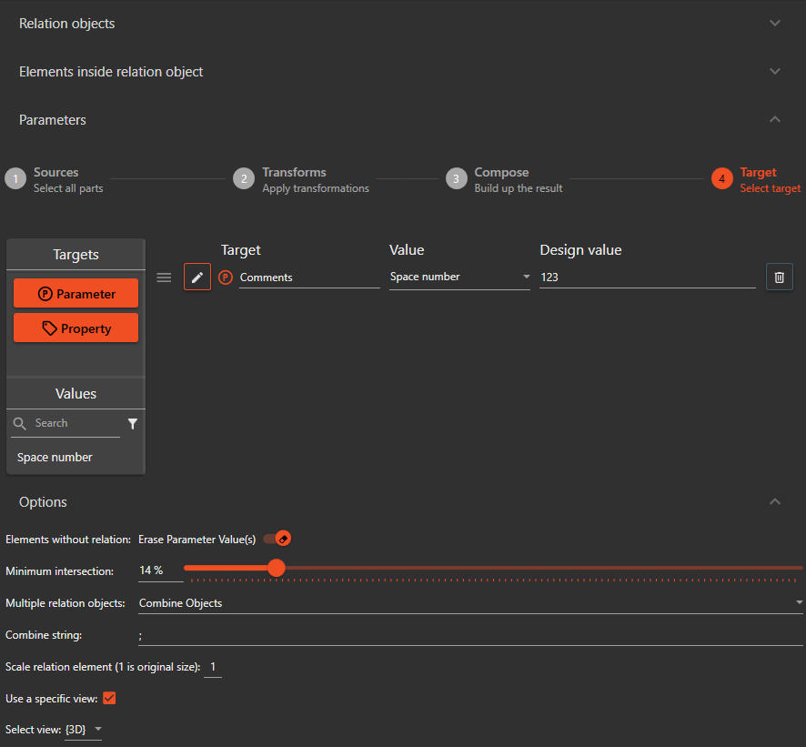Click the filter funnel icon in Values
The image size is (806, 747).
(x=133, y=424)
